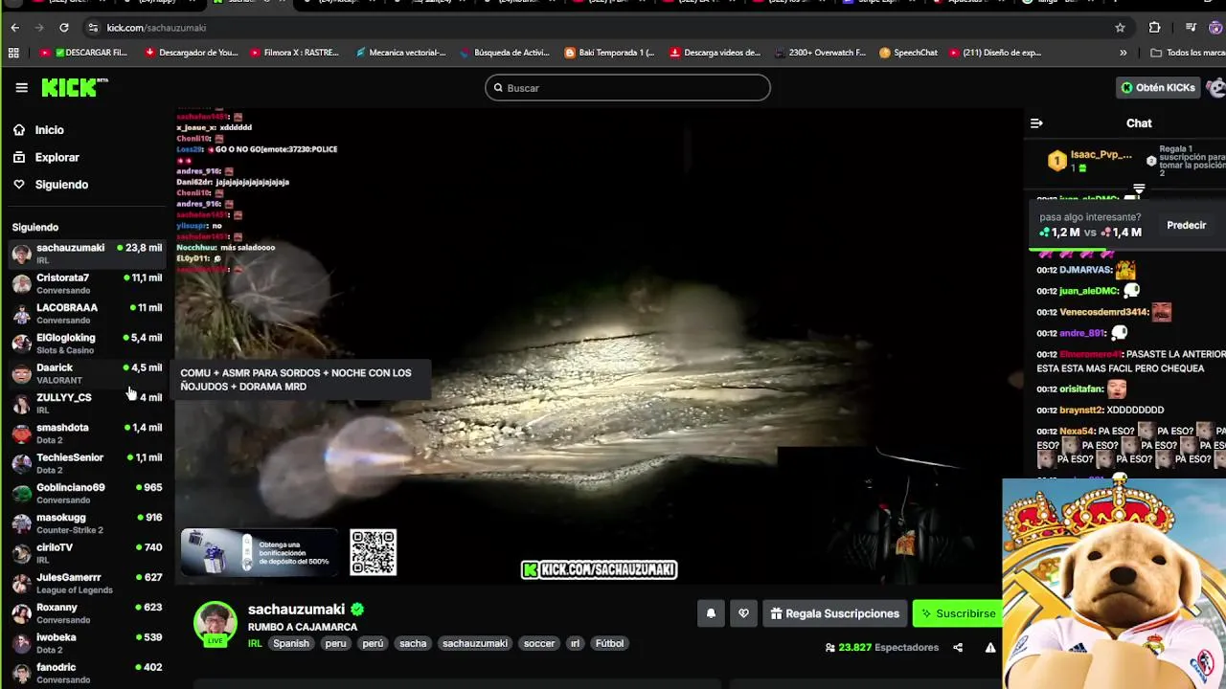Click the Predecir button

click(1186, 226)
